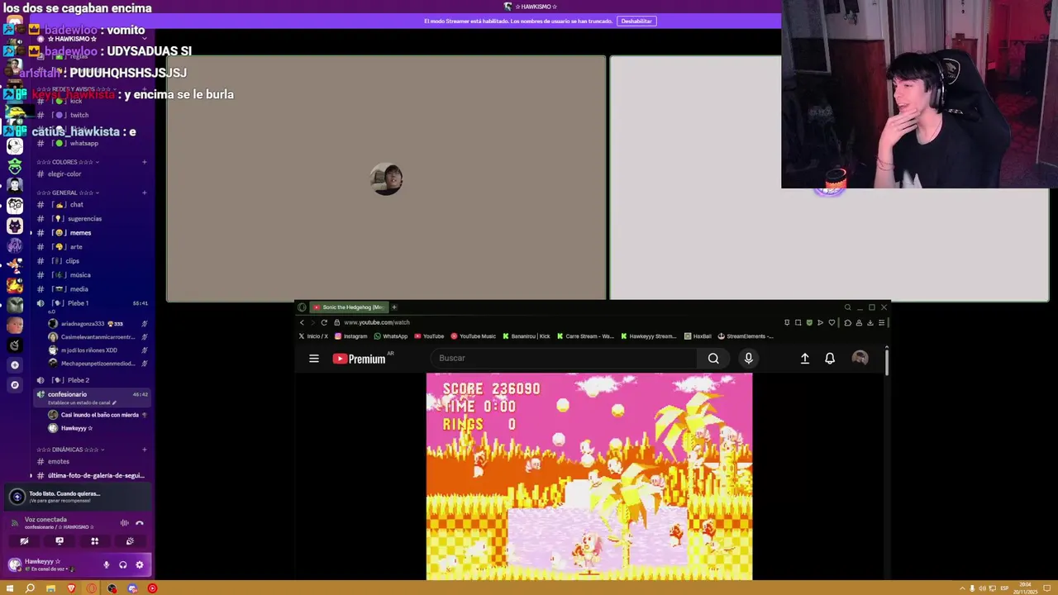The image size is (1058, 595).
Task: Open YouTube notifications bell
Action: click(830, 358)
